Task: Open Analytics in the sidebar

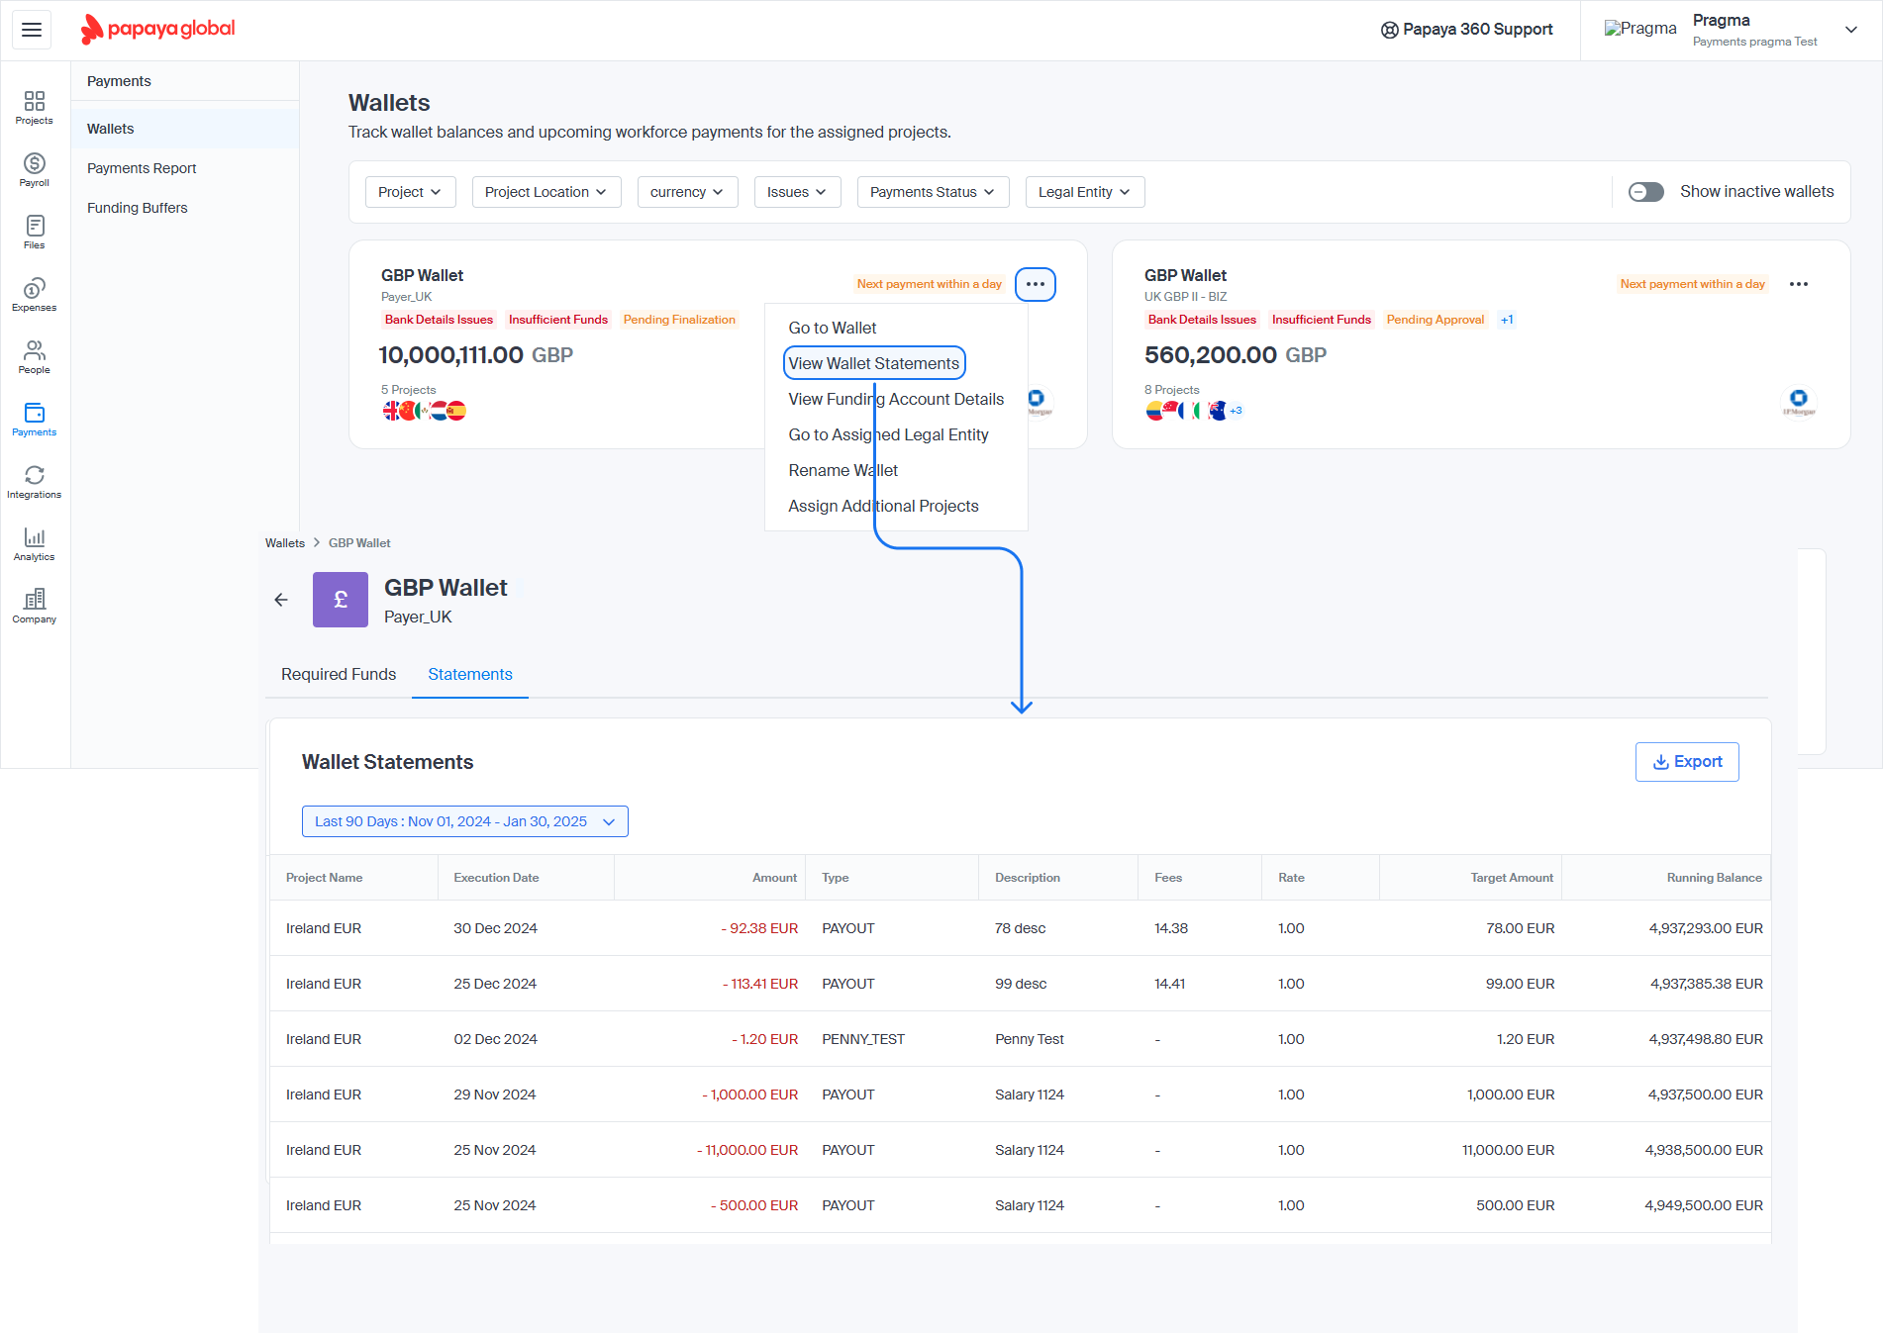Action: [x=35, y=544]
